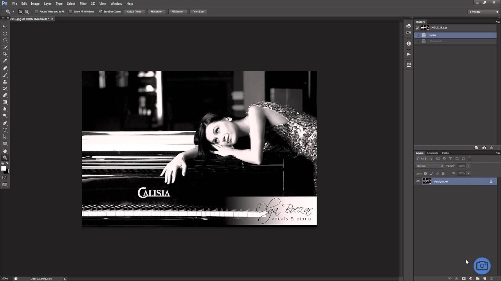Open the workspace '1 monitor' dropdown
The width and height of the screenshot is (501, 281).
coord(483,12)
